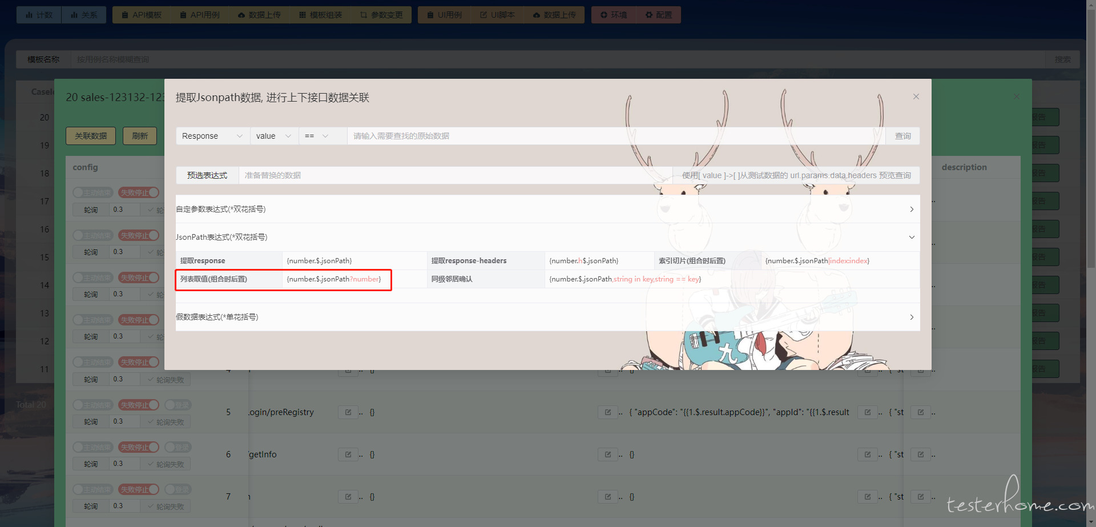Focus the 准备替换的数据 input field
The image size is (1096, 527).
click(455, 175)
